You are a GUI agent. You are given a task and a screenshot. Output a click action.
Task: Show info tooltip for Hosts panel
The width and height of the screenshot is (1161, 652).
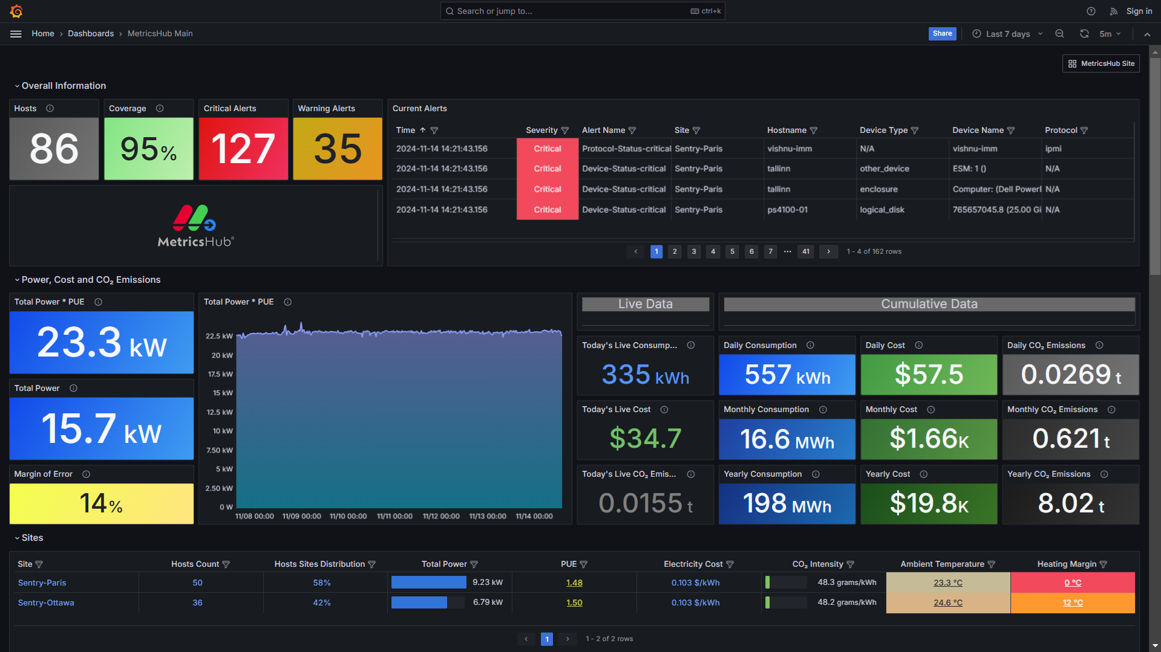click(50, 109)
